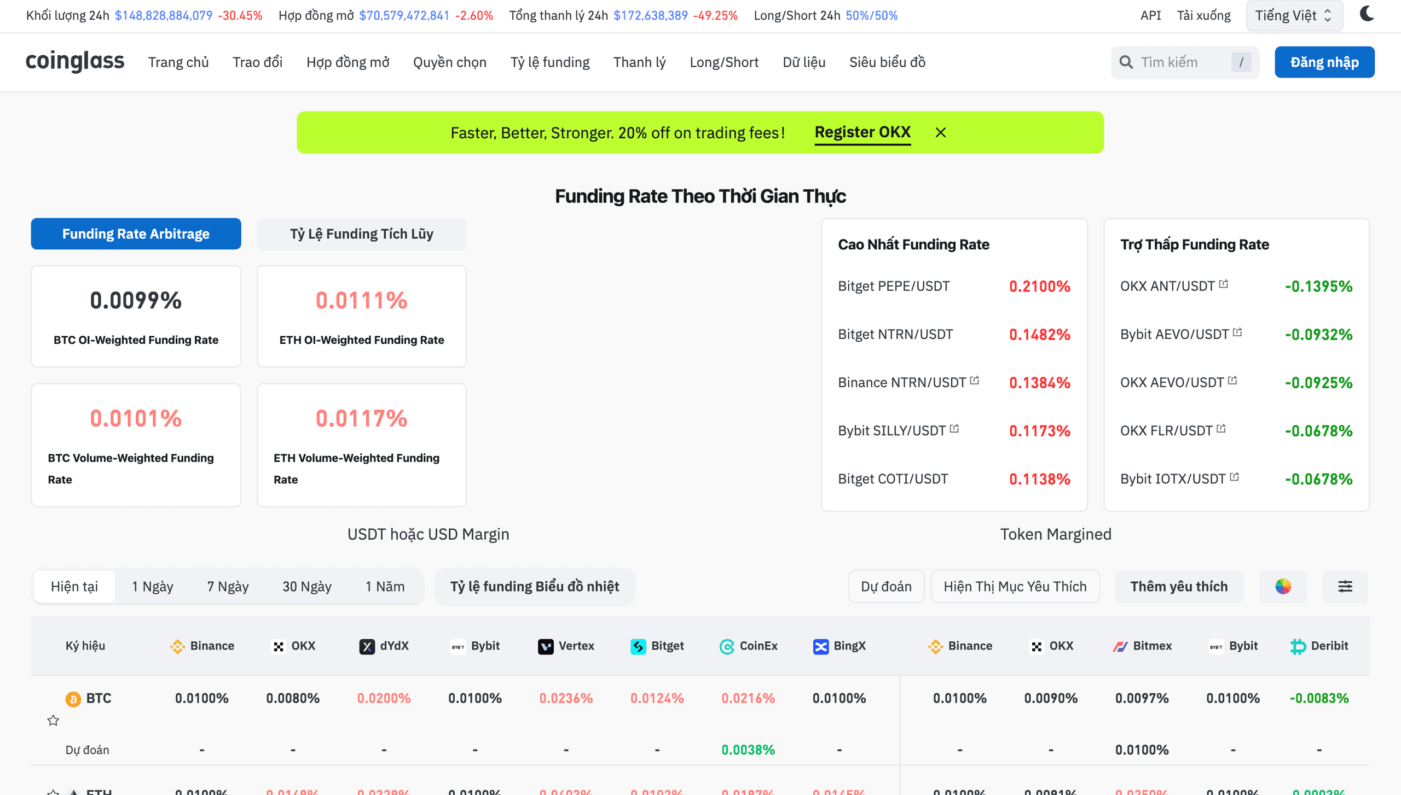The image size is (1401, 795).
Task: Open BTC Volume-Weighted Funding Rate card
Action: pos(136,445)
